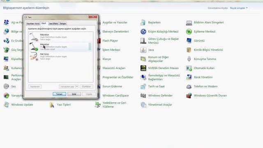Expand the Varsayılan yap dropdown arrow
Screen dimensions: 263x148
tap(77, 87)
